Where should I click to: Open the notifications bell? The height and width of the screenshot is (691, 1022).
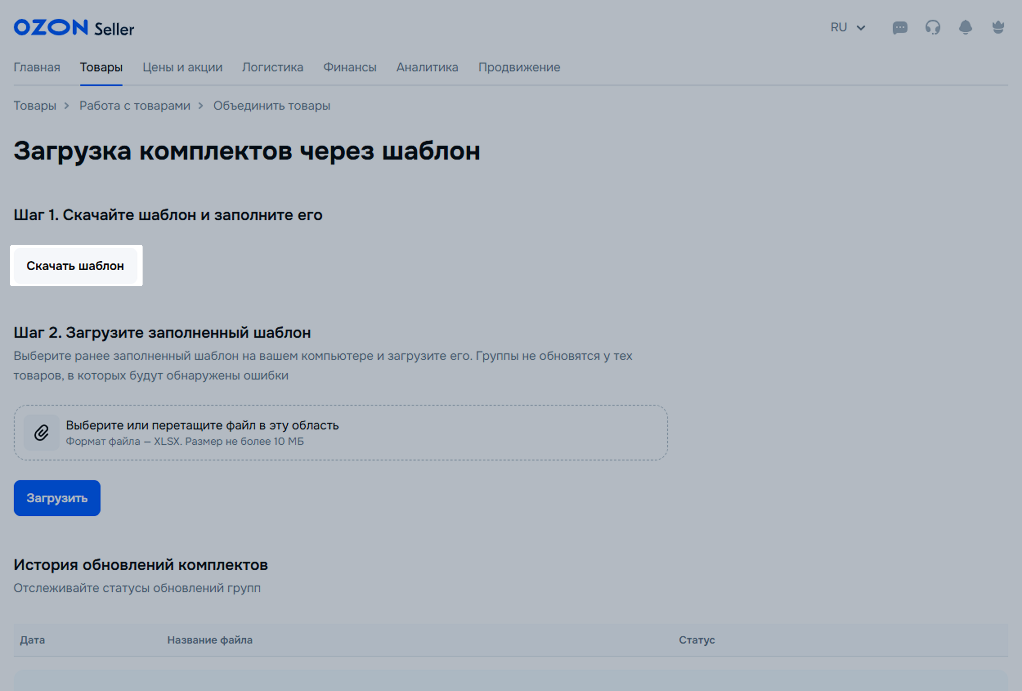965,28
